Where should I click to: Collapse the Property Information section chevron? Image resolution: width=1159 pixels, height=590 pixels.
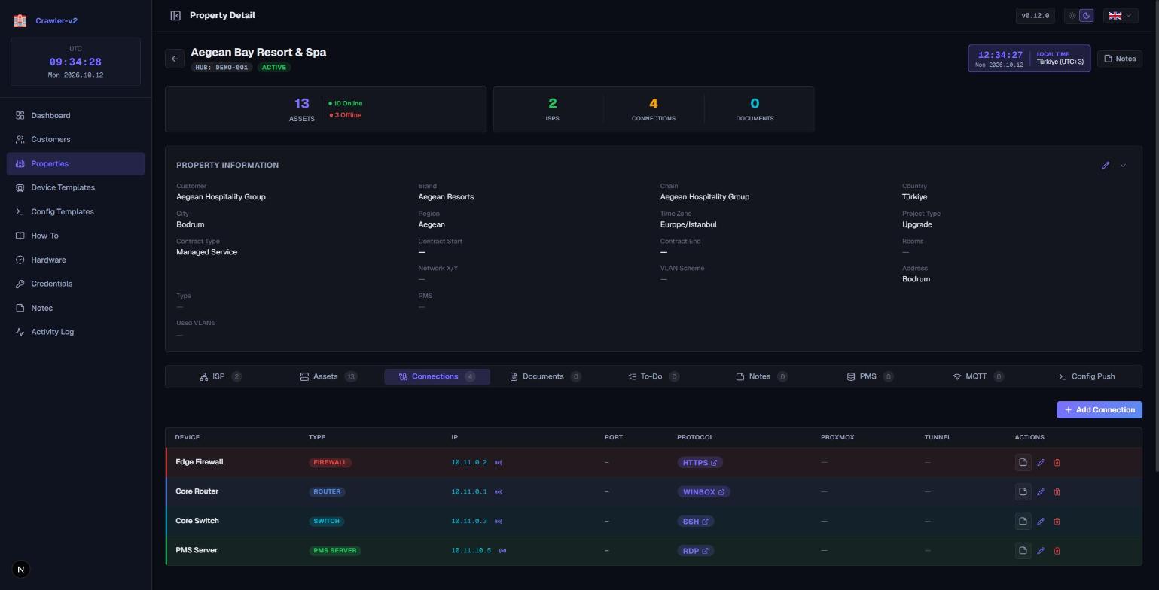point(1123,166)
